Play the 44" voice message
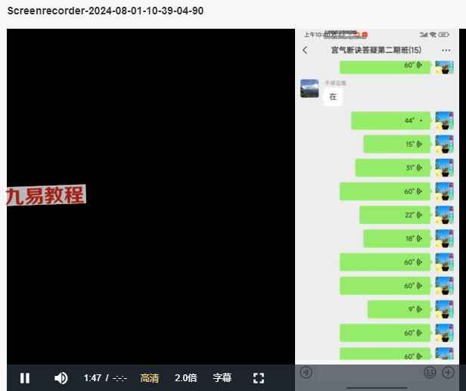Viewport: 466px width, 391px height. click(390, 121)
